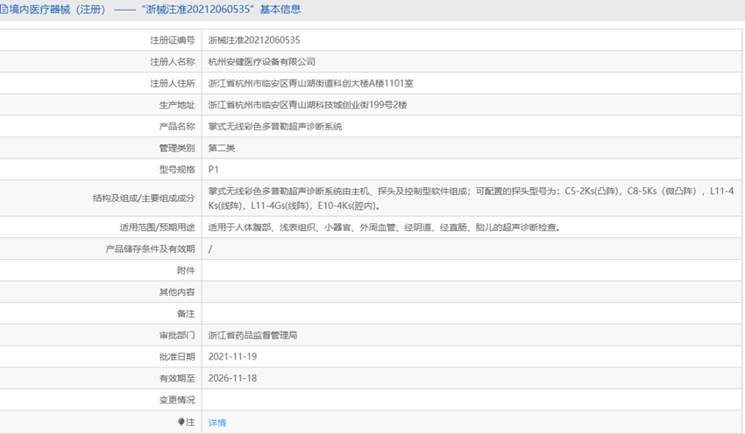Click the bulb icon beside 注

click(181, 422)
